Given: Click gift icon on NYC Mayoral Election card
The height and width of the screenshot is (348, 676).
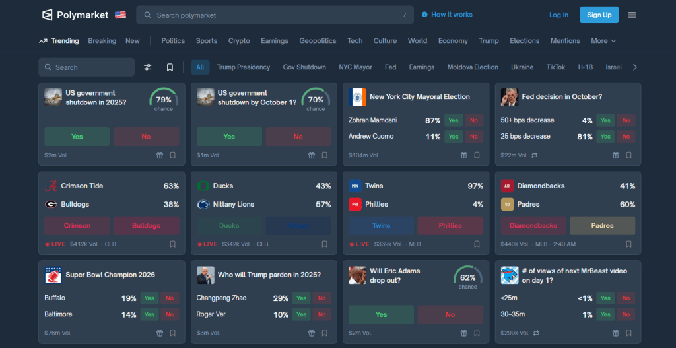Looking at the screenshot, I should tap(464, 155).
